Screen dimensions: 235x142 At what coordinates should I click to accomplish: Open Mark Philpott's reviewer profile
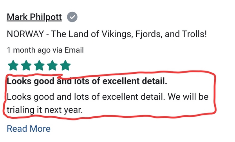point(34,17)
